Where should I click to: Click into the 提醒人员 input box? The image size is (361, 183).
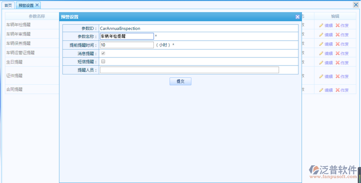[189, 70]
